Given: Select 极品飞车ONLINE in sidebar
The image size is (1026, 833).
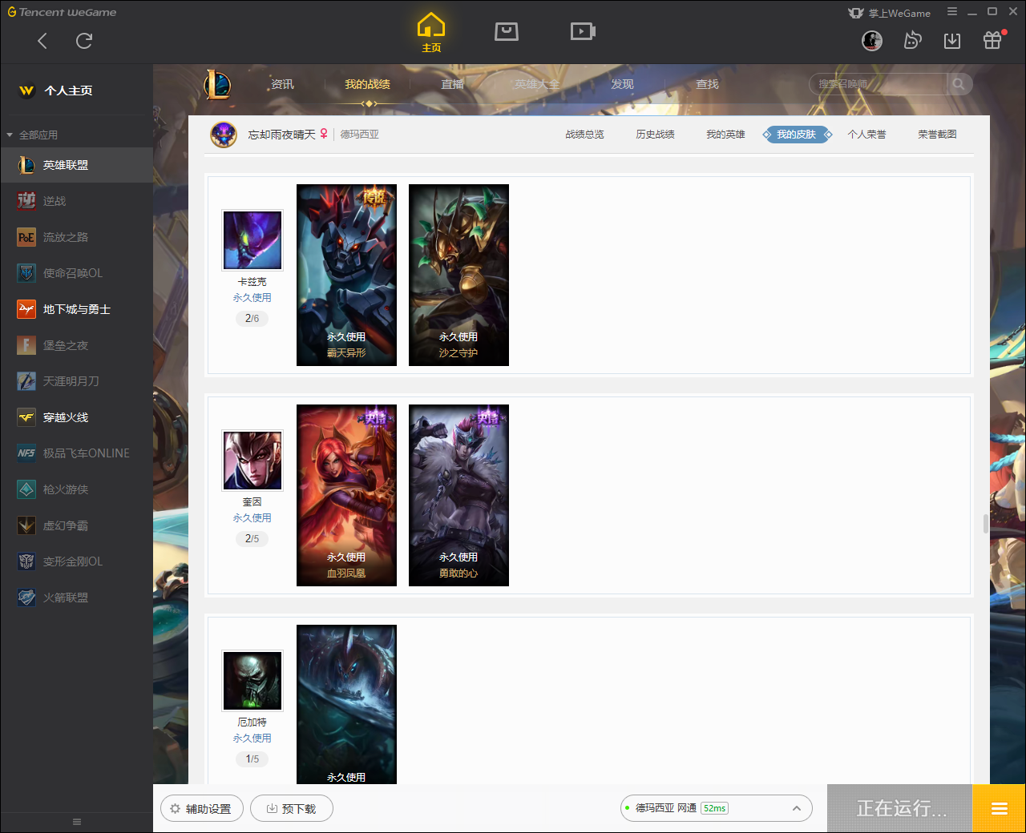Looking at the screenshot, I should pos(77,453).
